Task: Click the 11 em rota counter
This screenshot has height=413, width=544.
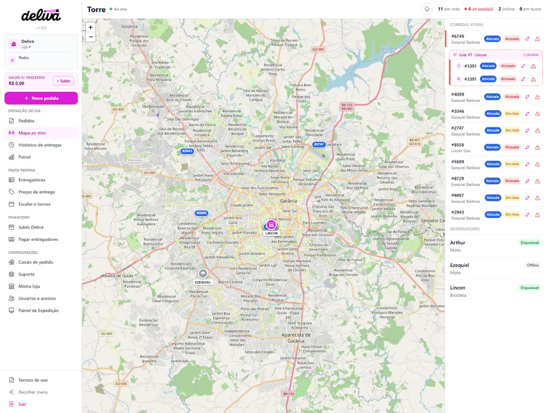Action: (x=448, y=9)
